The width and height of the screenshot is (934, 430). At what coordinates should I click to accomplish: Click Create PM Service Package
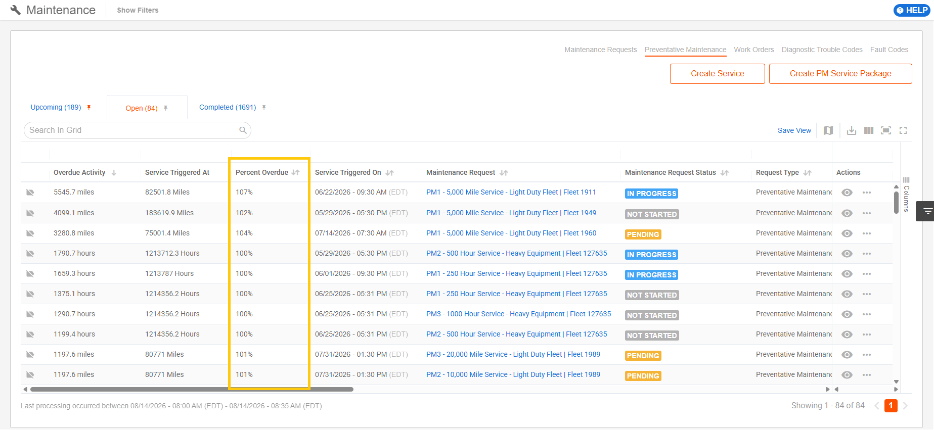click(x=840, y=74)
